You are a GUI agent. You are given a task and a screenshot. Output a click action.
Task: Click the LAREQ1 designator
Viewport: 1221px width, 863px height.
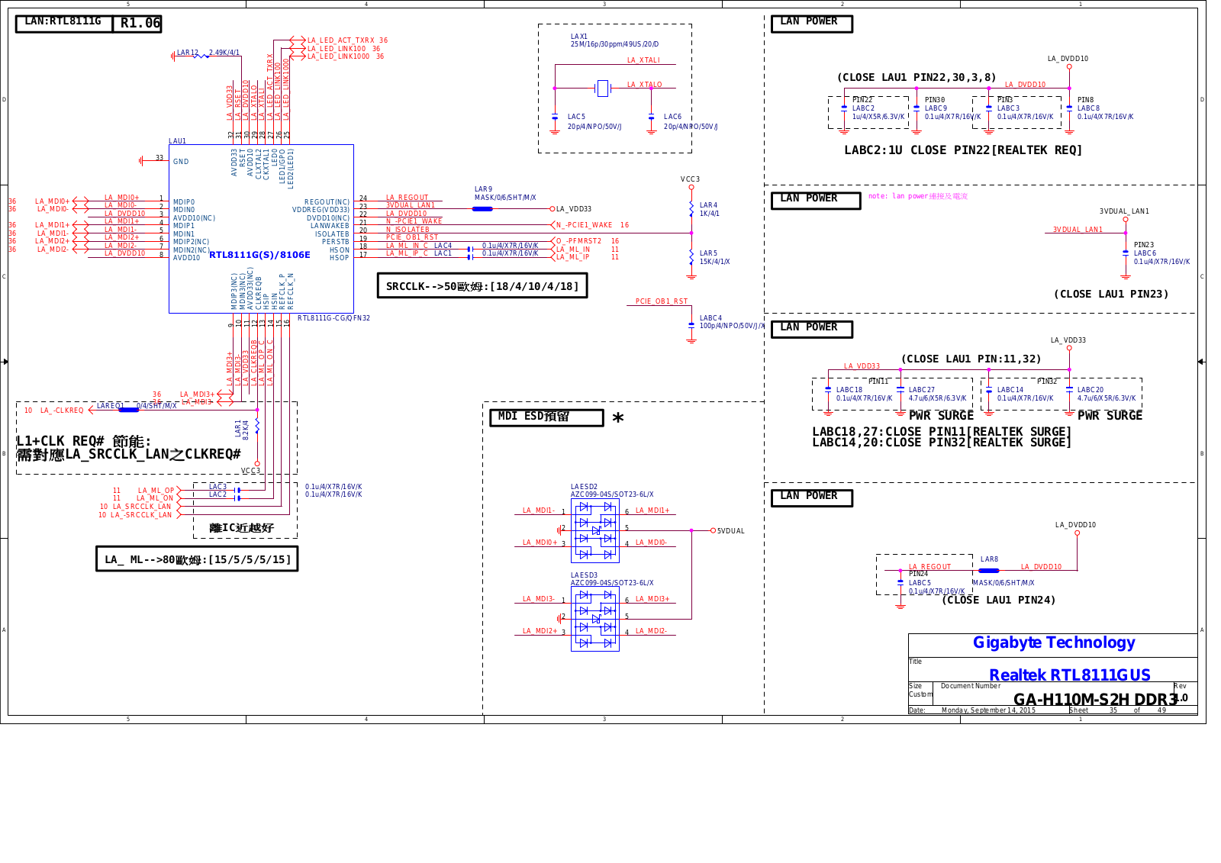point(110,406)
